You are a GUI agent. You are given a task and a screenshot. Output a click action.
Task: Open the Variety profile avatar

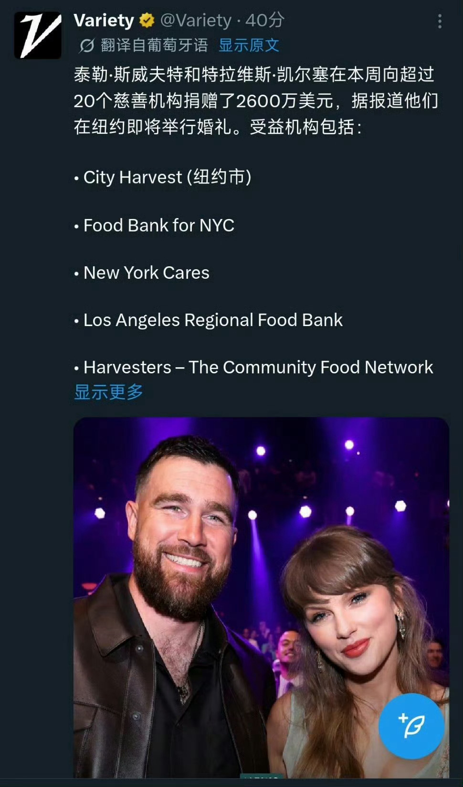tap(38, 35)
